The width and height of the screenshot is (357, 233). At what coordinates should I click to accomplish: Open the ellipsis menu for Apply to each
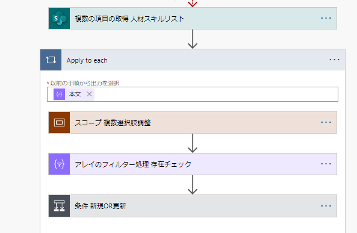(x=334, y=60)
